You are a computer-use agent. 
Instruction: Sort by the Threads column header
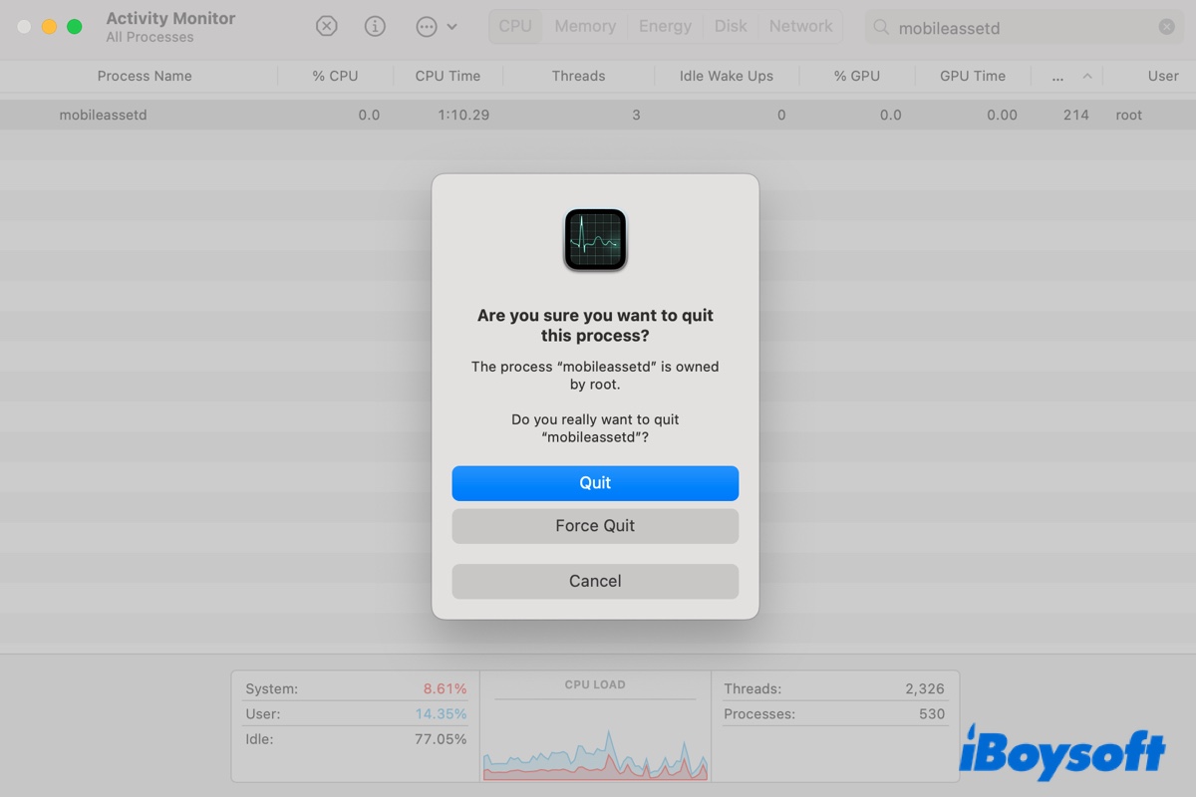click(578, 76)
